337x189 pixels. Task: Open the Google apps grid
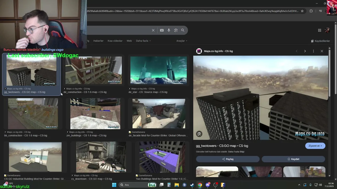(320, 30)
